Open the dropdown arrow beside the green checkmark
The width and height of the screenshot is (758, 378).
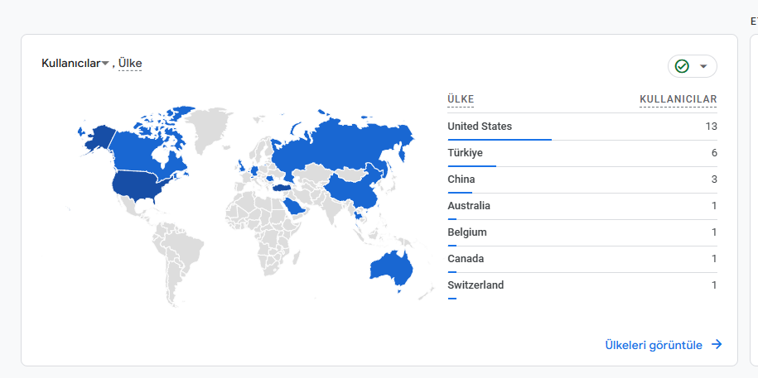tap(703, 66)
